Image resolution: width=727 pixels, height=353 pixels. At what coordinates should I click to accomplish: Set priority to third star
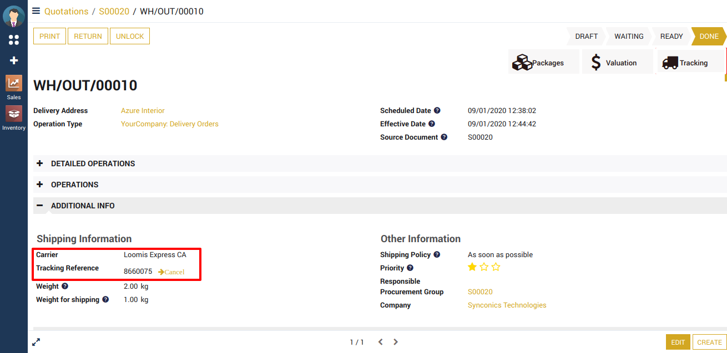point(496,267)
